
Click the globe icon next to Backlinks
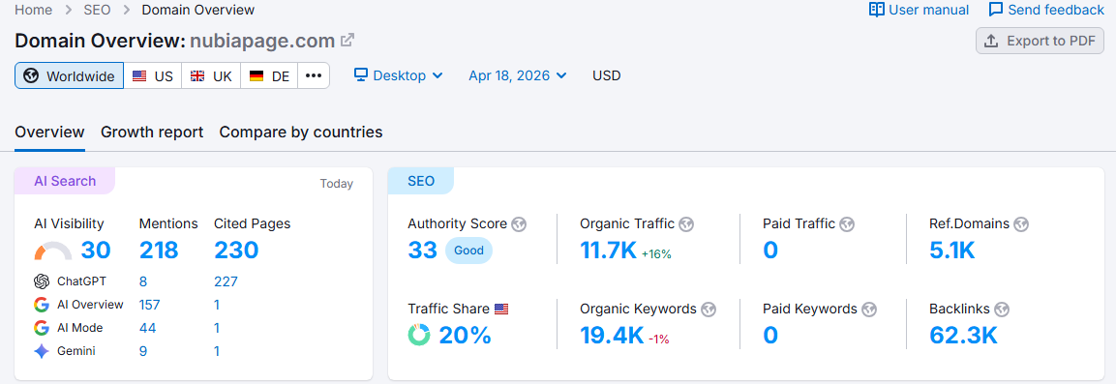pos(1002,310)
